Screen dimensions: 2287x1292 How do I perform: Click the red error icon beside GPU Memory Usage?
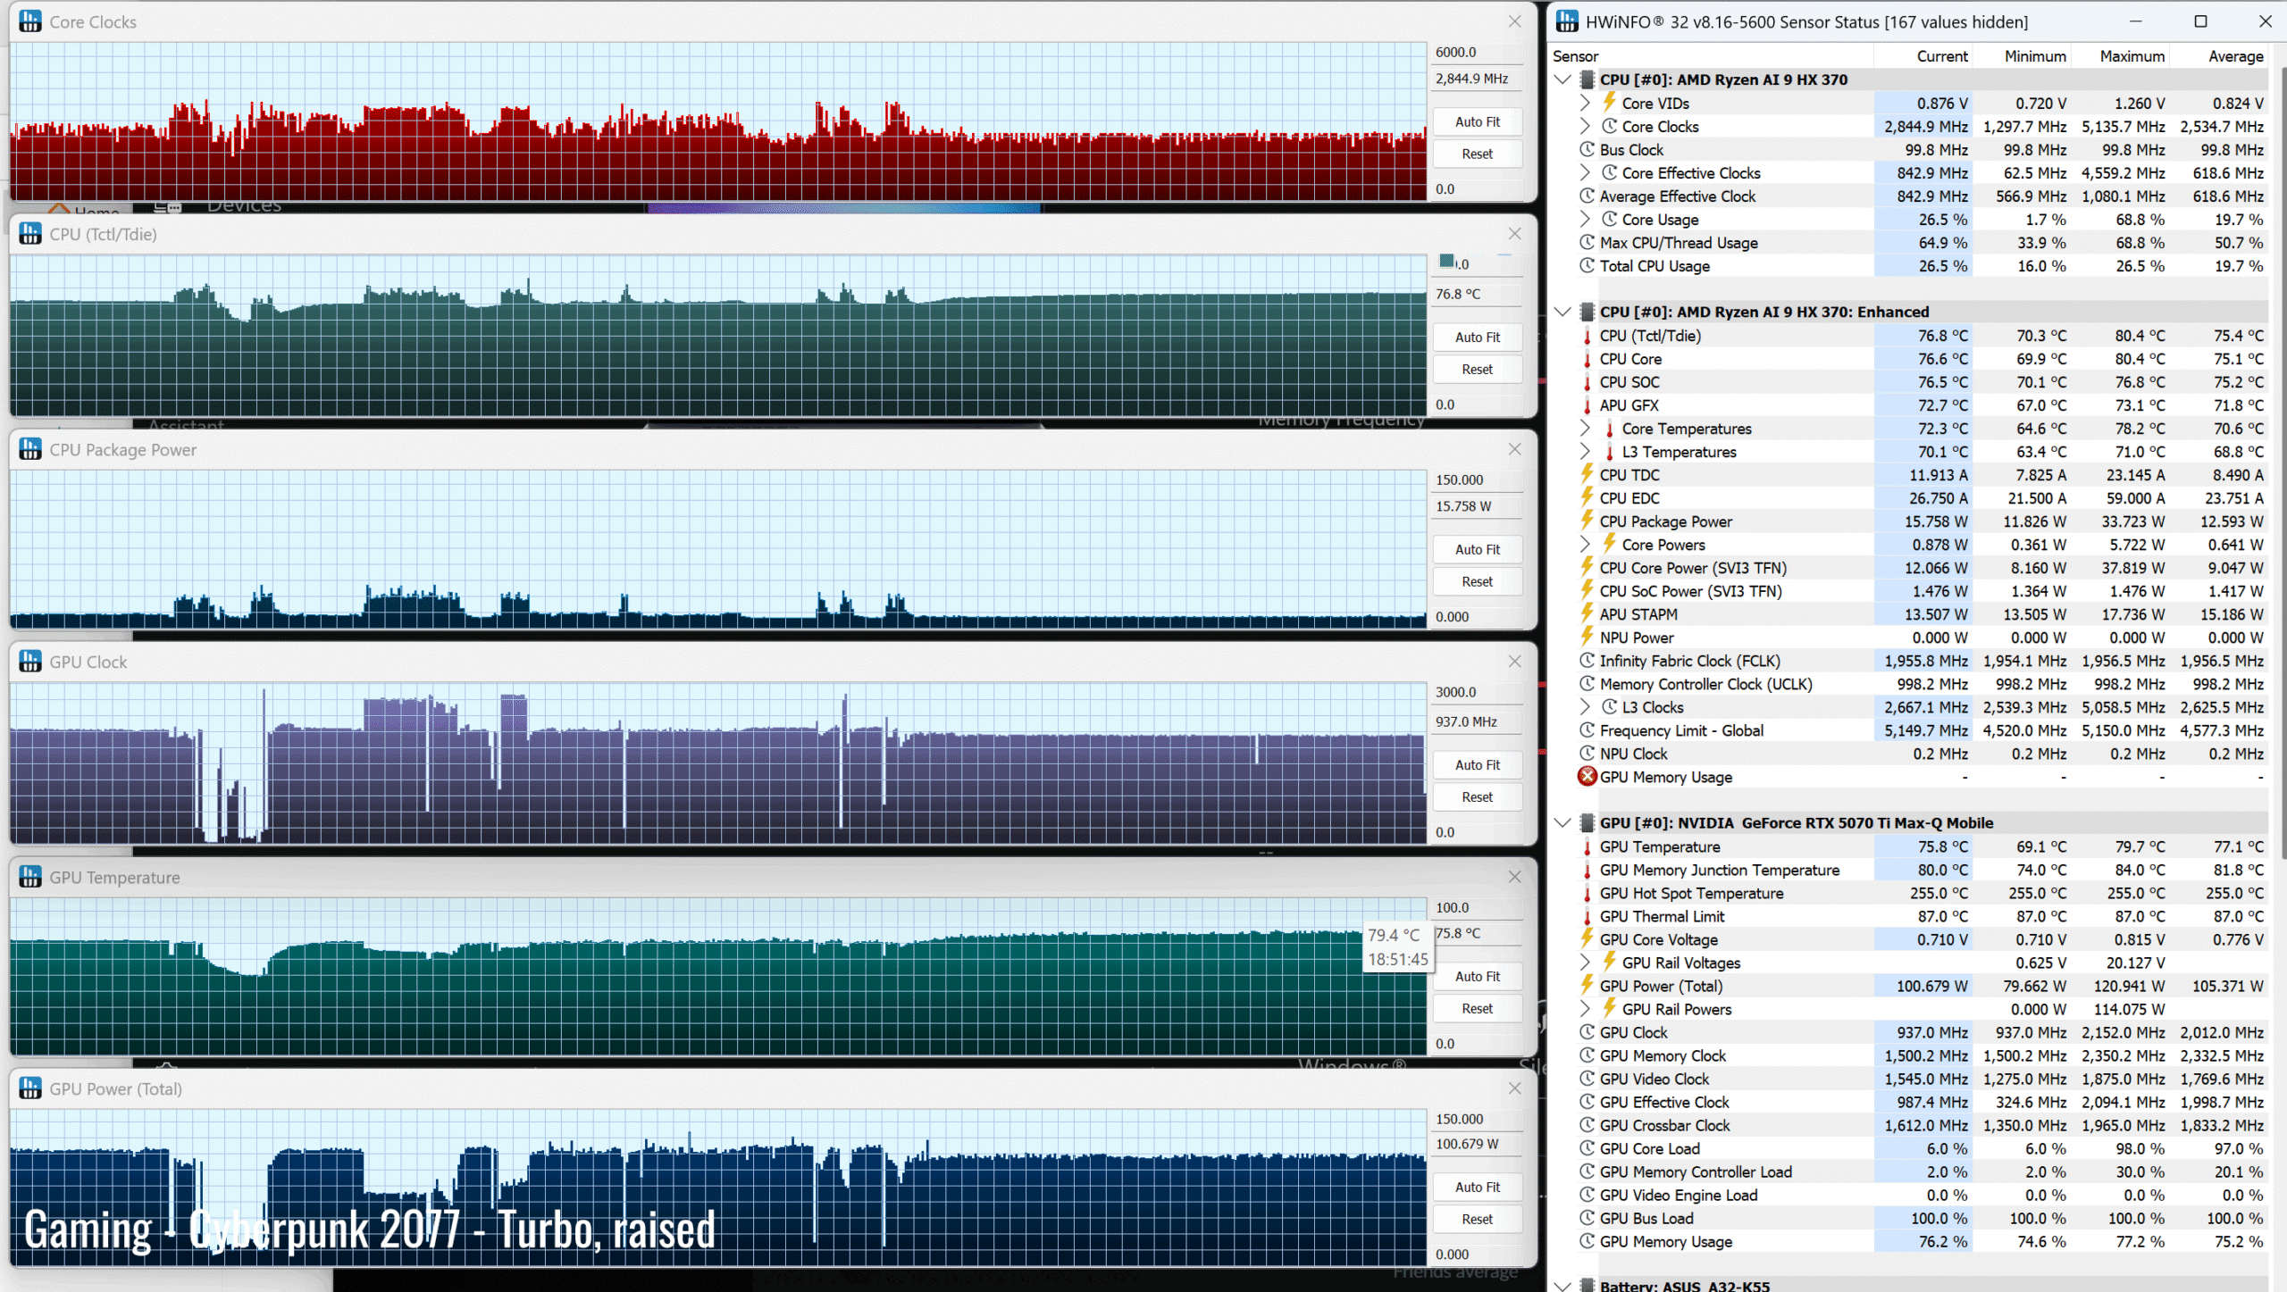click(x=1587, y=777)
